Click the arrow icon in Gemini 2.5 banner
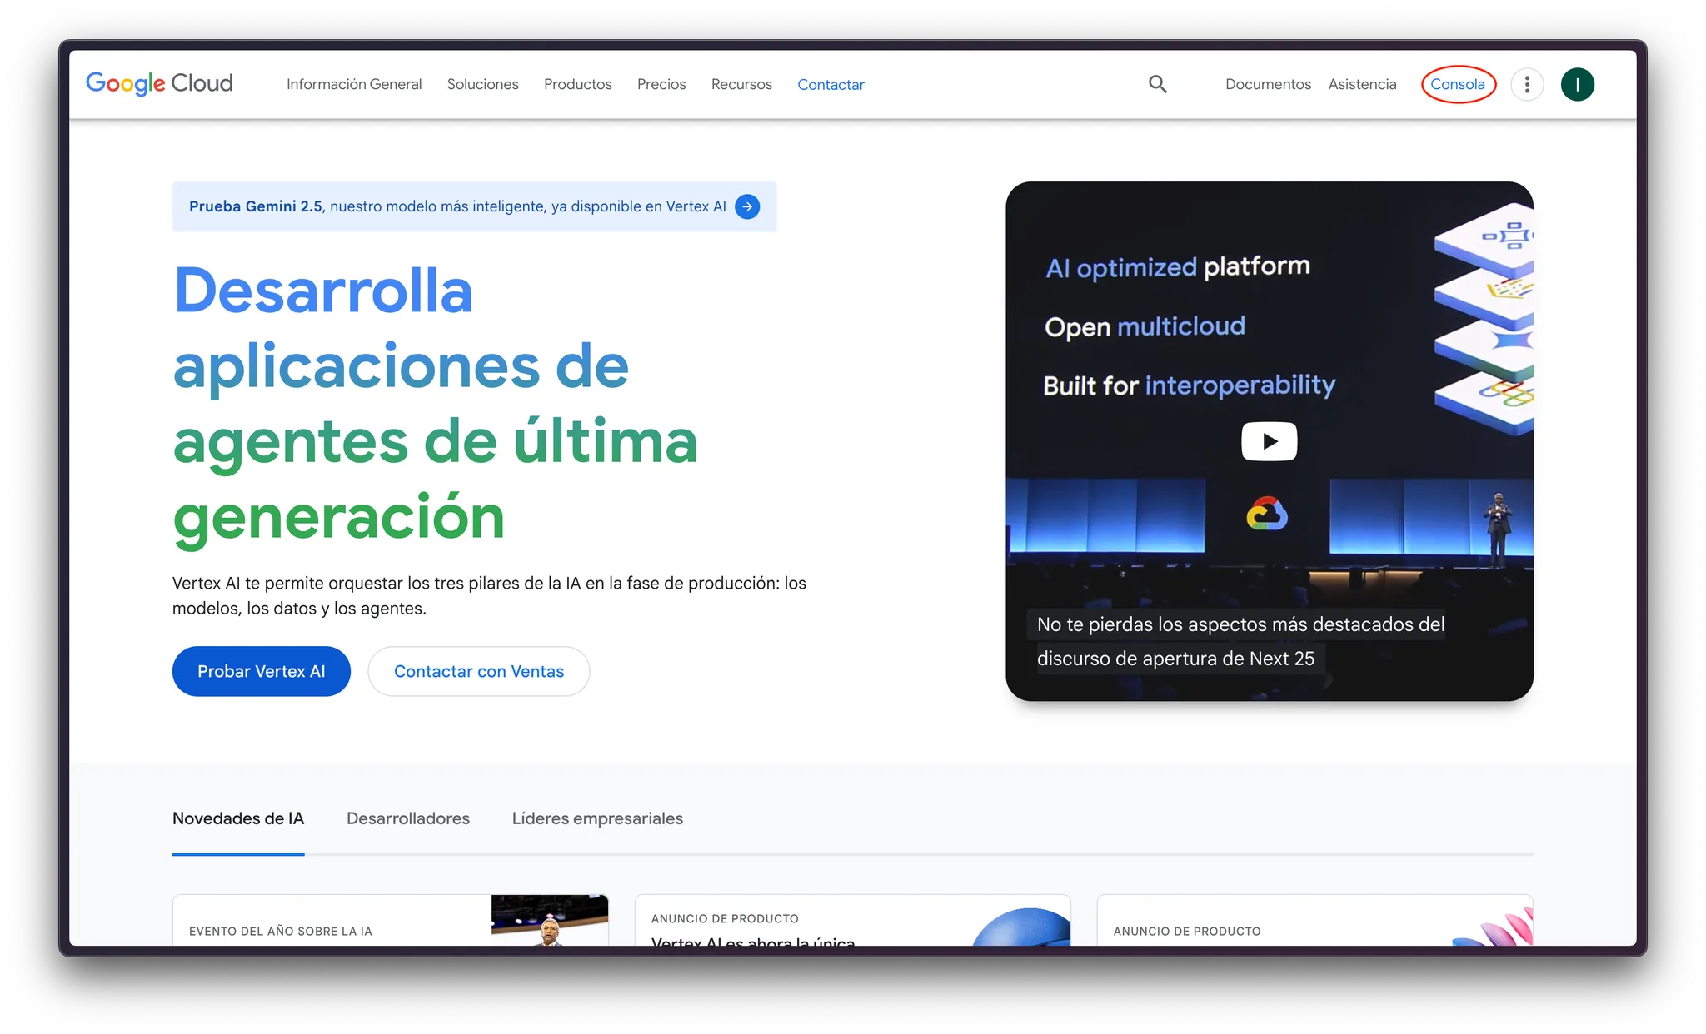 tap(747, 206)
